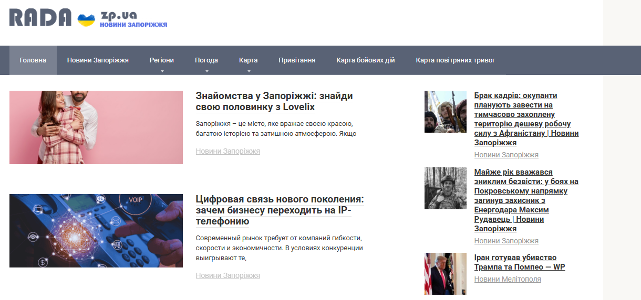Click the Ukrainian flag heart icon
Viewport: 641px width, 300px height.
point(86,20)
